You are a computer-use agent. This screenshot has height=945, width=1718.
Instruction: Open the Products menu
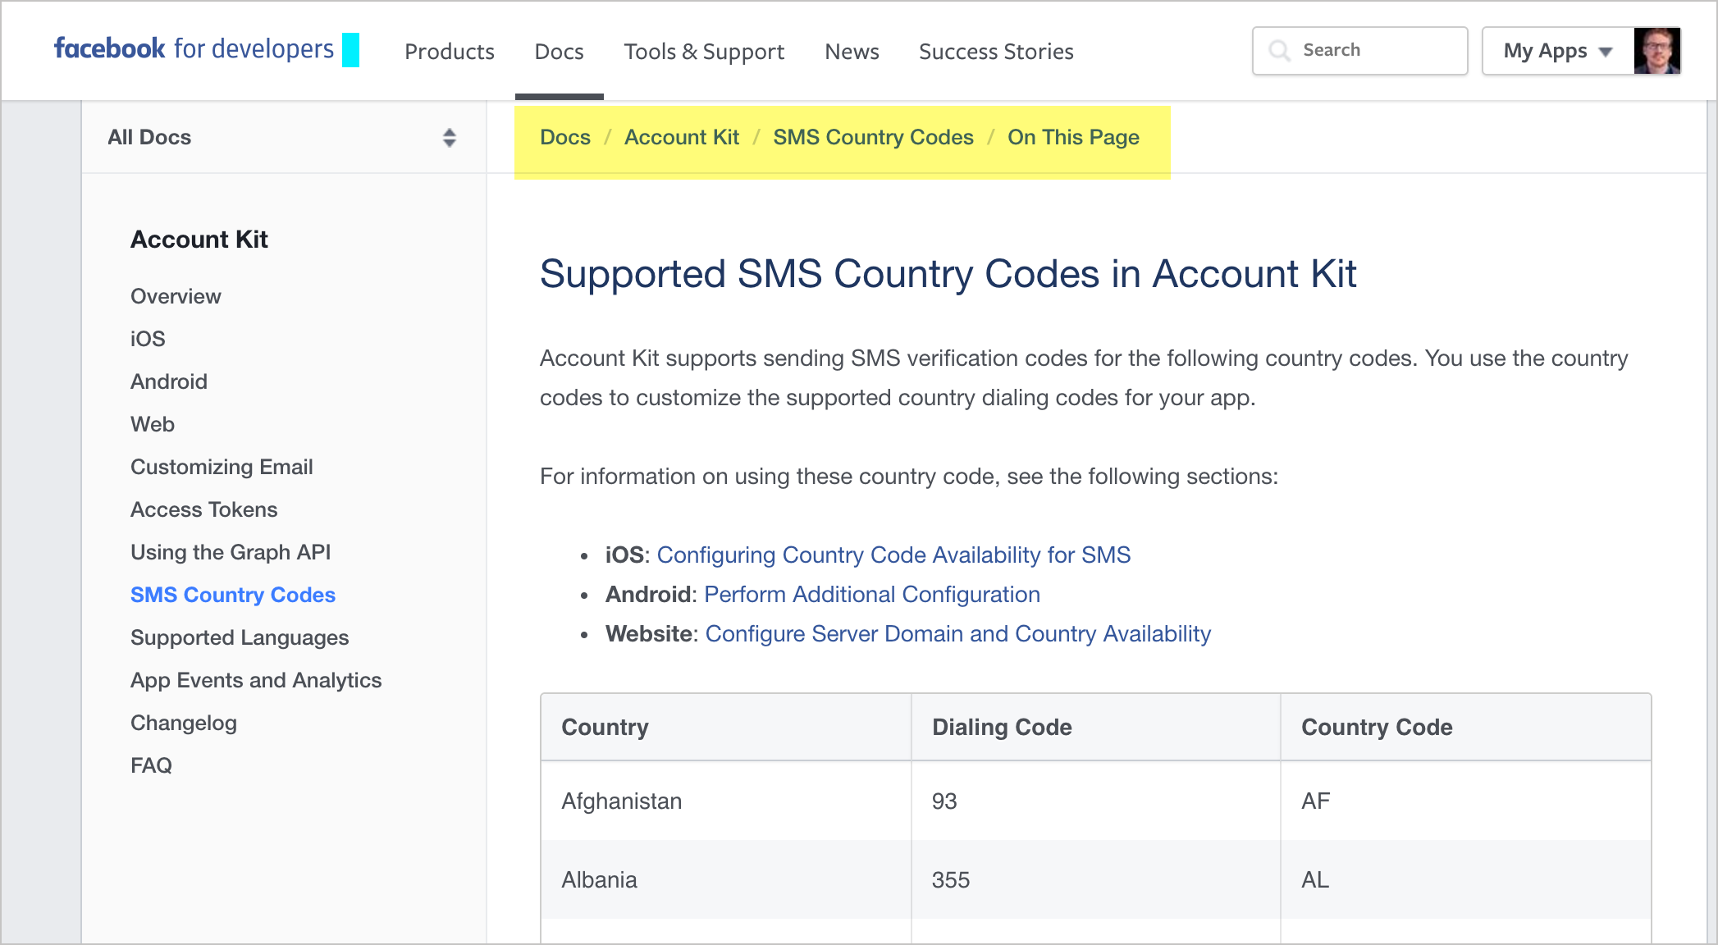[450, 52]
